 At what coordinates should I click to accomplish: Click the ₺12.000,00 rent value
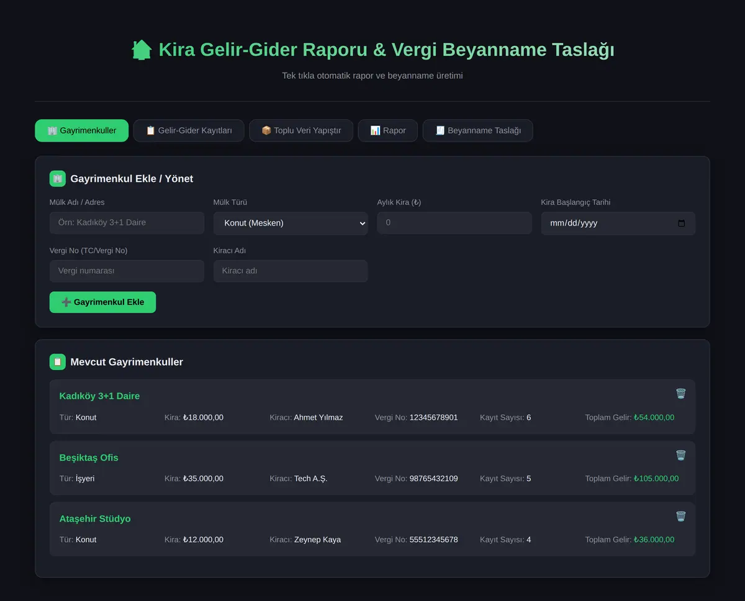pyautogui.click(x=203, y=540)
